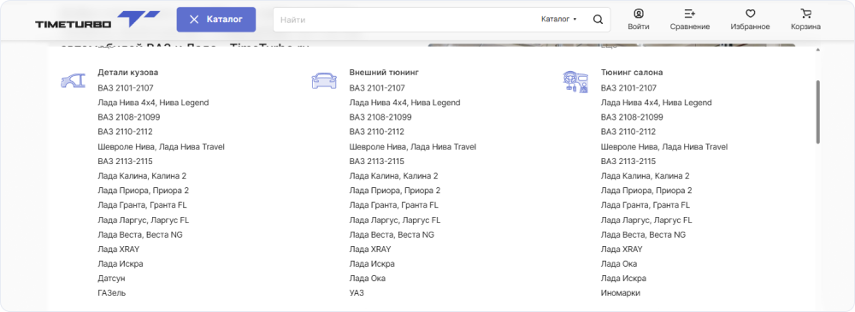
Task: Select ВАЗ 2101-2107 under Тюнинг салона
Action: point(629,88)
